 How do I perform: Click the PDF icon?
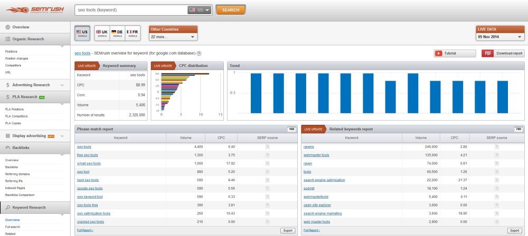(487, 53)
